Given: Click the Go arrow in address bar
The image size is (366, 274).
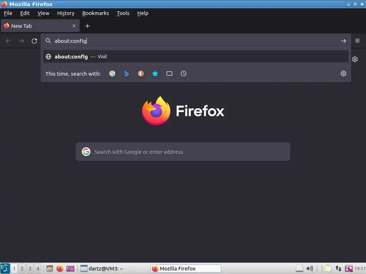Looking at the screenshot, I should coord(343,41).
